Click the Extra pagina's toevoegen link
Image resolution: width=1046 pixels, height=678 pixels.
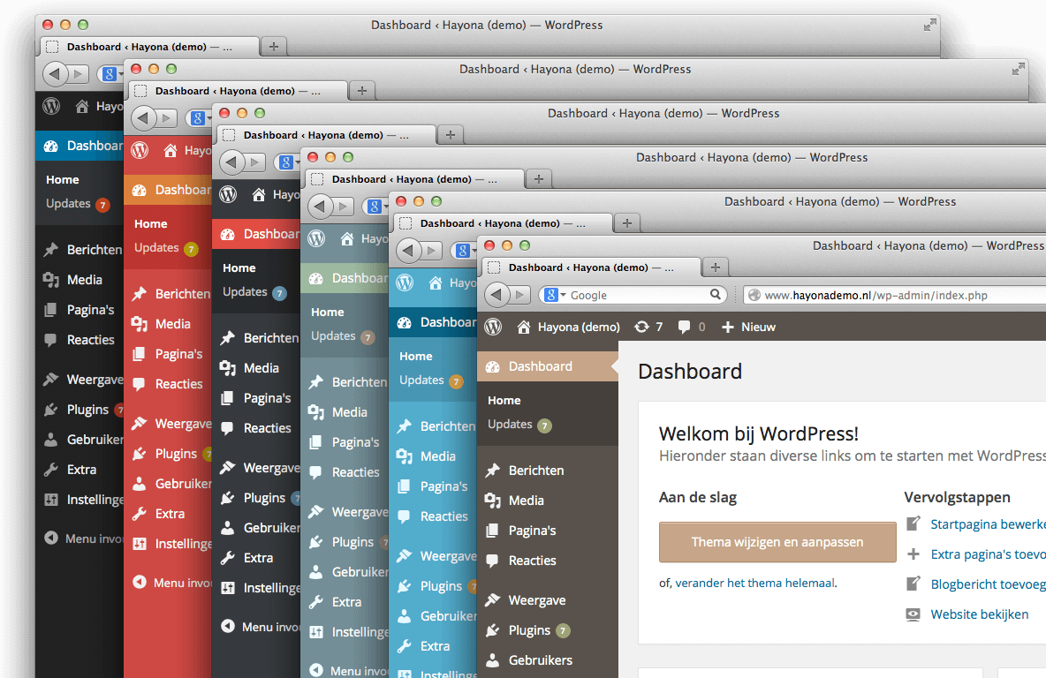pos(988,554)
